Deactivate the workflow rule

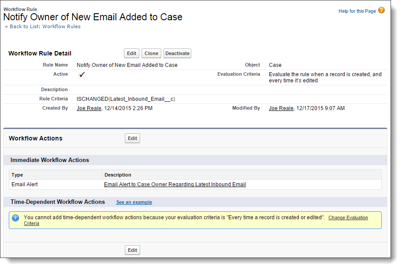tap(177, 53)
